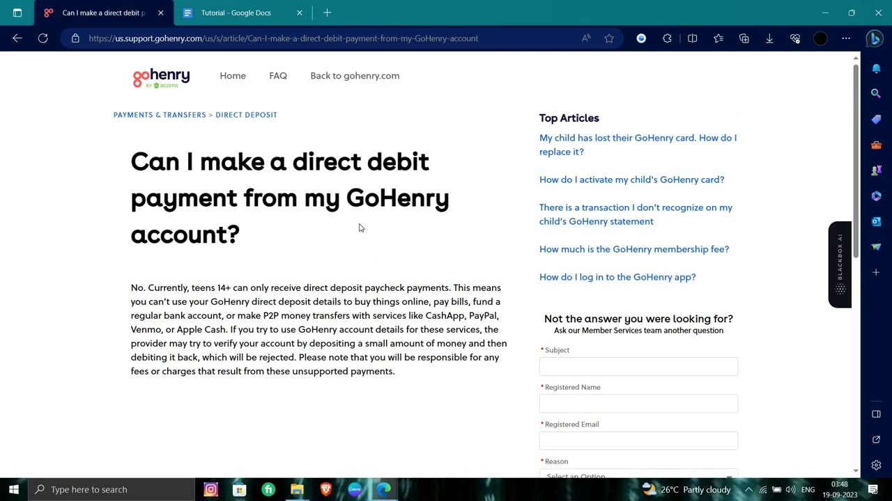Show hidden system tray icons chevron
This screenshot has height=501, width=892.
tap(748, 489)
